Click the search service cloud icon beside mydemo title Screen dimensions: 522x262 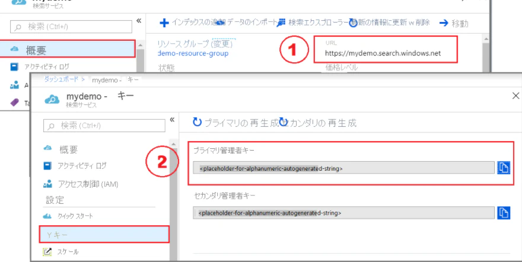pos(52,100)
